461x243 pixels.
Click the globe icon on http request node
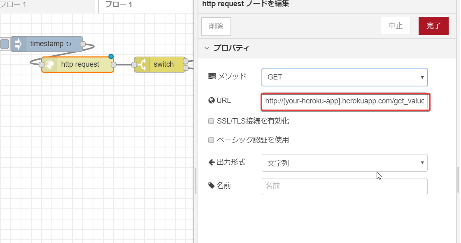(49, 65)
